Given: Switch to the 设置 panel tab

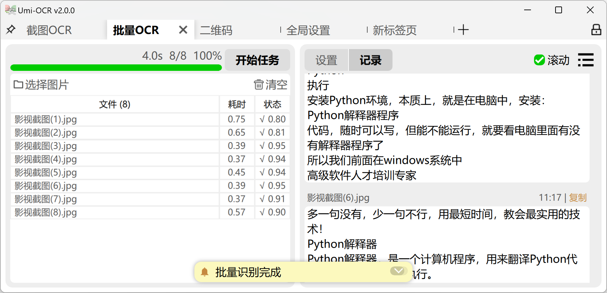Looking at the screenshot, I should click(326, 60).
